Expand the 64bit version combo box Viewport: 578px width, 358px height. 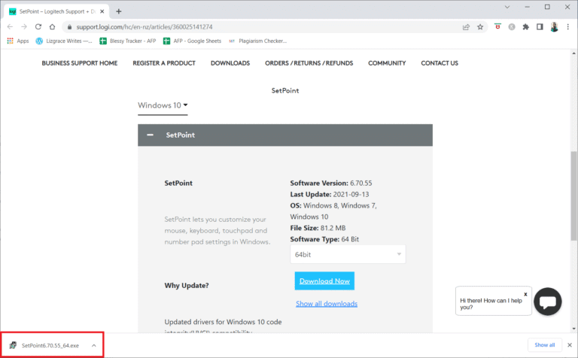tap(349, 255)
